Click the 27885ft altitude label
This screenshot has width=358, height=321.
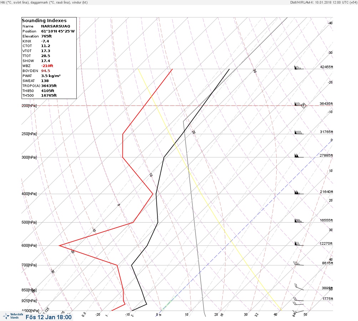tap(326, 156)
